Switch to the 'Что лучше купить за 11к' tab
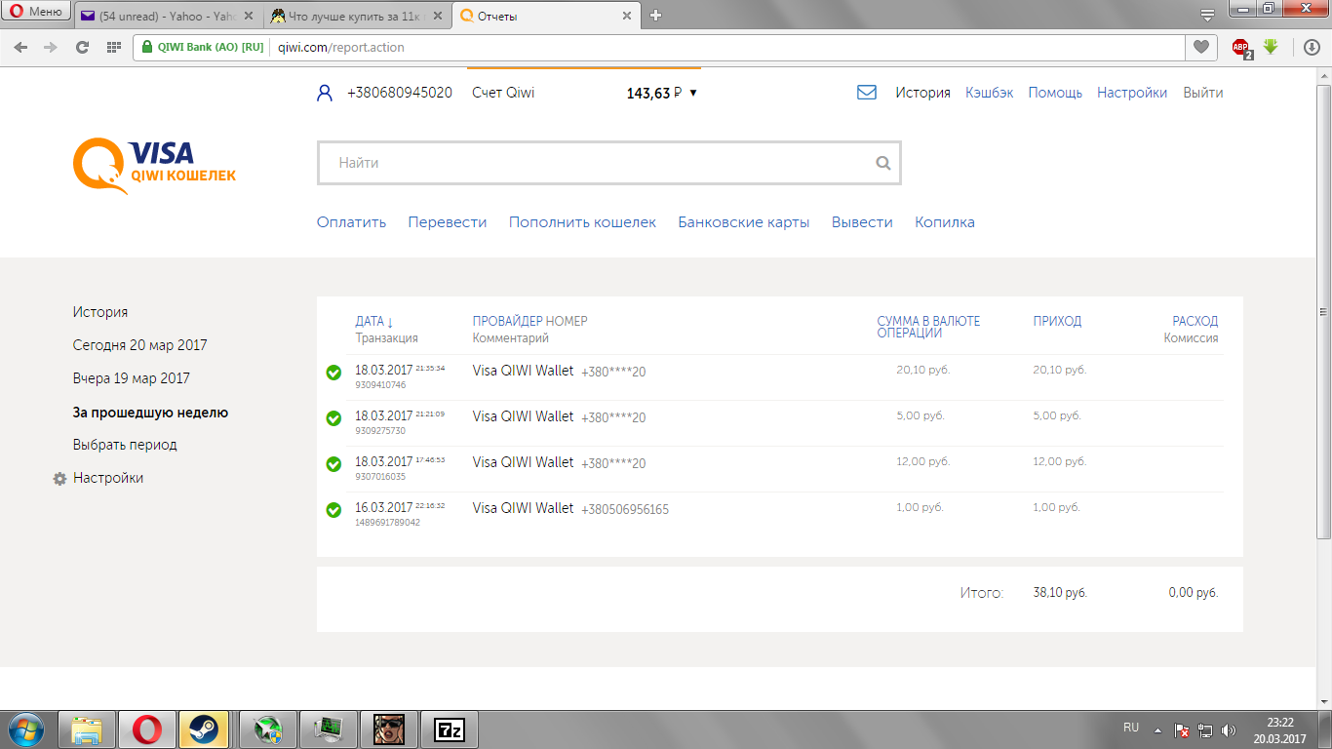The image size is (1332, 749). coord(358,16)
